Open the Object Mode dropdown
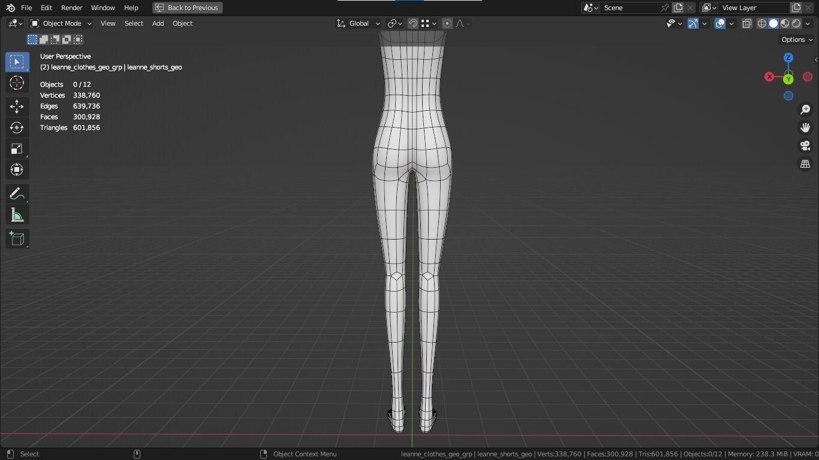Viewport: 819px width, 460px height. pos(61,23)
